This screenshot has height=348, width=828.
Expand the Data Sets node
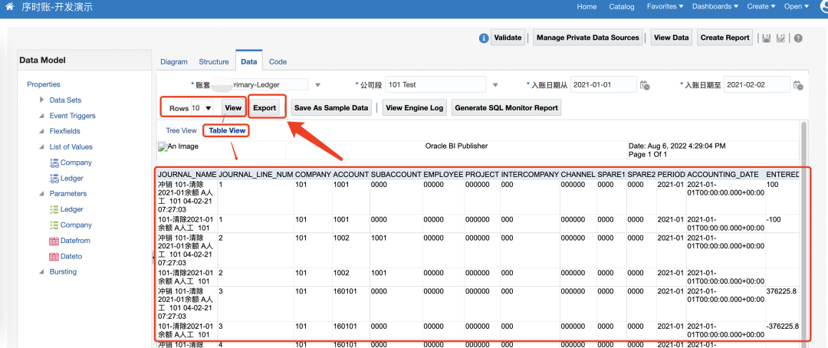[x=41, y=100]
